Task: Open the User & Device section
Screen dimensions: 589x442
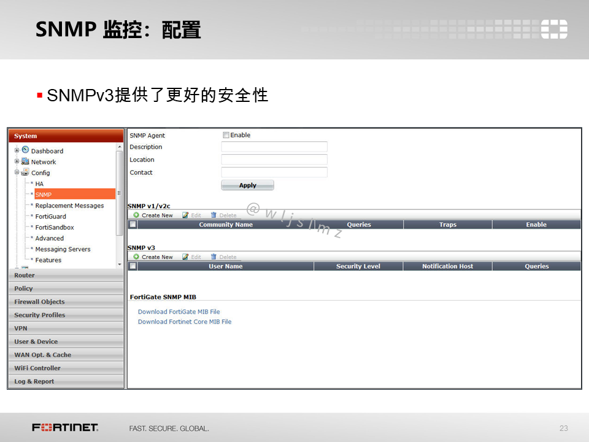Action: pyautogui.click(x=66, y=342)
